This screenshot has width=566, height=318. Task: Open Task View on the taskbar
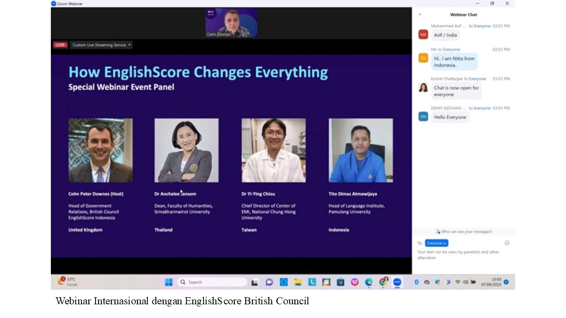pyautogui.click(x=255, y=282)
